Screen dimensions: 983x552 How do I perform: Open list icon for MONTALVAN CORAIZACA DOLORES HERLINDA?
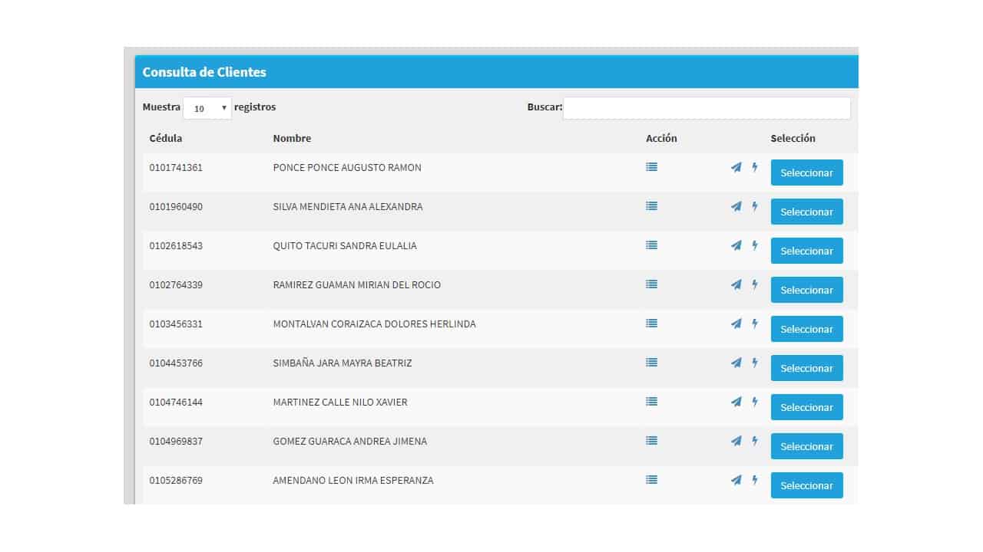[x=651, y=323]
